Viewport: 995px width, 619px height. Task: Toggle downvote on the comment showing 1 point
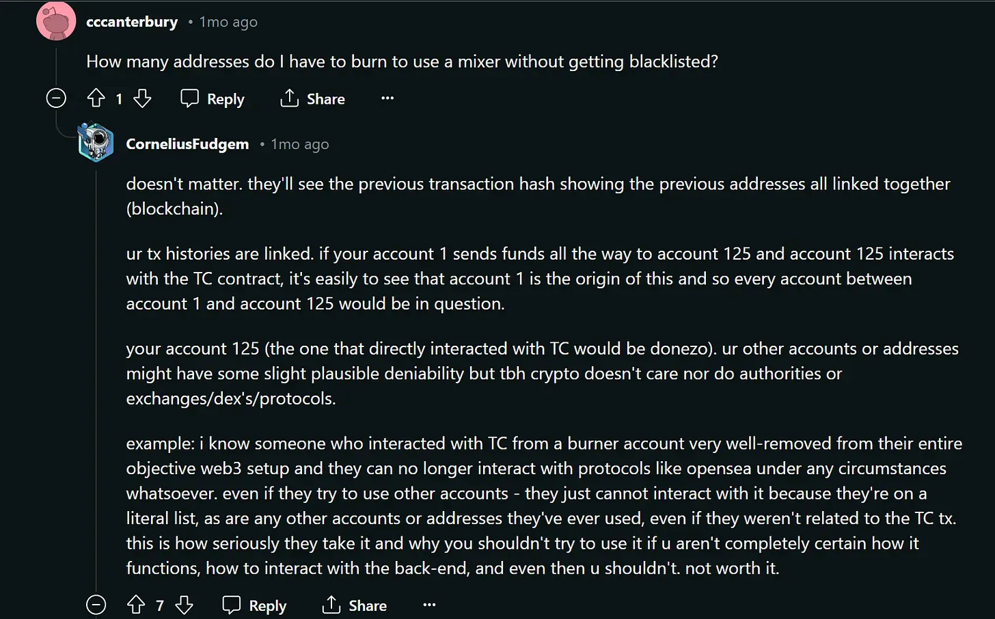(142, 98)
